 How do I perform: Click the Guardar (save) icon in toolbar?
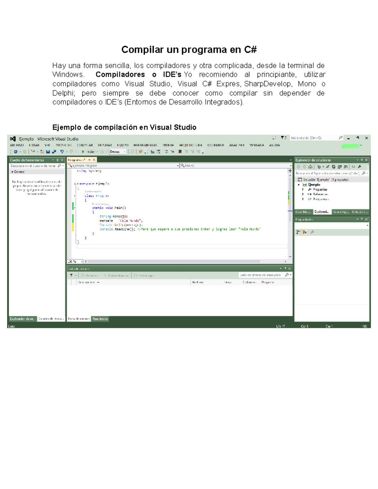point(48,151)
